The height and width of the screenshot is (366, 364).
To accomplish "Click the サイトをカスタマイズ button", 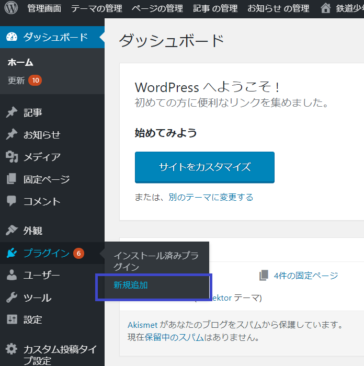I will [x=204, y=167].
